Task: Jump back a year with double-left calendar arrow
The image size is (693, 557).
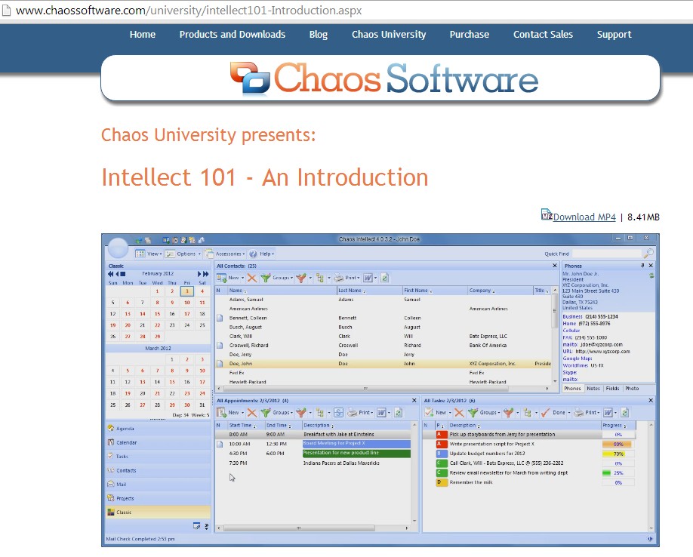Action: pyautogui.click(x=110, y=274)
